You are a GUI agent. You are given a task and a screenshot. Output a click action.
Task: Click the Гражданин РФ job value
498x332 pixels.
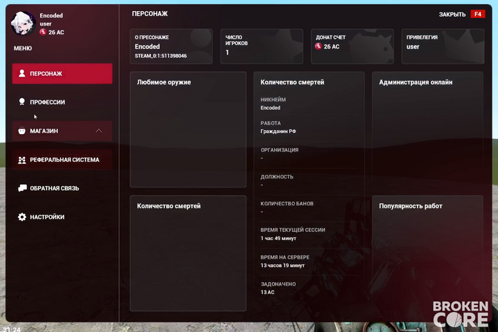click(x=278, y=131)
